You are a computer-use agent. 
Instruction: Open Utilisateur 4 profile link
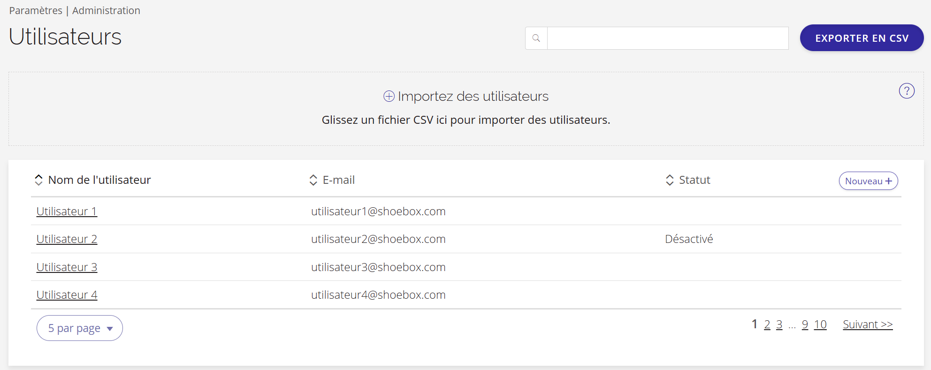(x=67, y=295)
